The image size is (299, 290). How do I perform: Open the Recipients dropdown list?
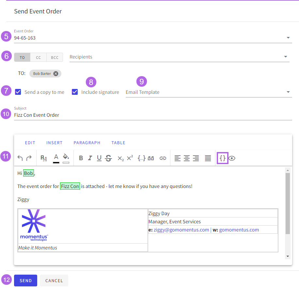pyautogui.click(x=286, y=57)
